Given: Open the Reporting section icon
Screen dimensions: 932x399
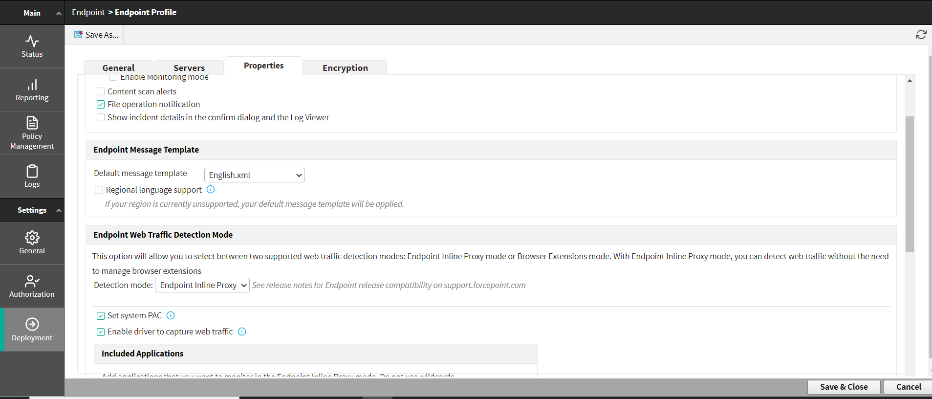Looking at the screenshot, I should click(32, 86).
